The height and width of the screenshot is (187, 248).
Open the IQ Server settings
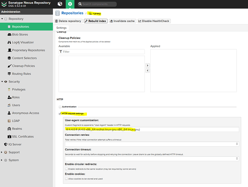pyautogui.click(x=15, y=144)
